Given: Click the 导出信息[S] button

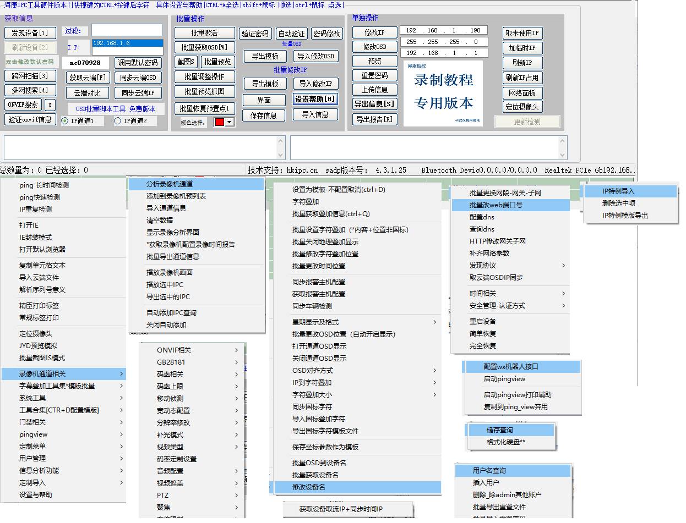Looking at the screenshot, I should (x=374, y=104).
